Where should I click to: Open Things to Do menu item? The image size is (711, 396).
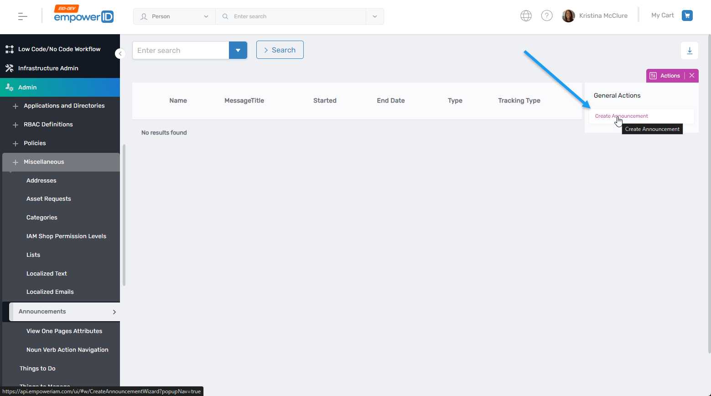37,368
